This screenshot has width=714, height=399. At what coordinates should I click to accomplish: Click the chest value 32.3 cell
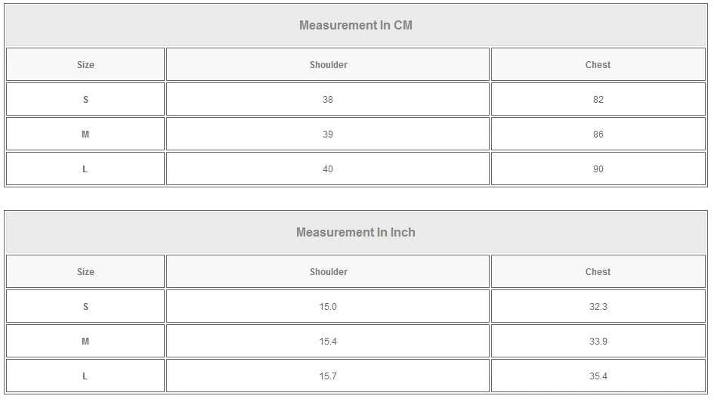598,307
